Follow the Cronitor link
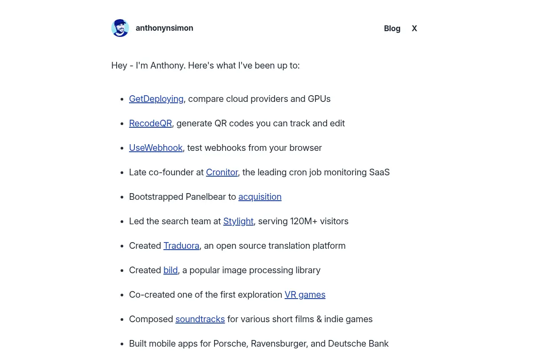This screenshot has width=534, height=356. pos(222,172)
